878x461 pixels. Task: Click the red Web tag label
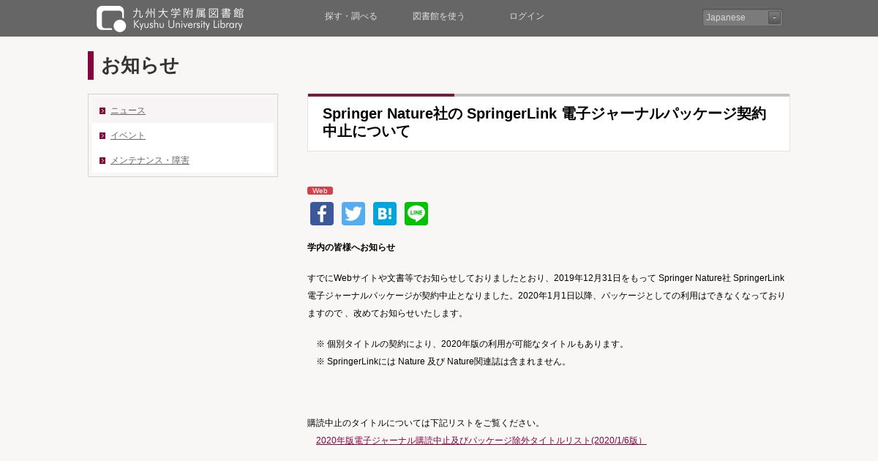(320, 190)
